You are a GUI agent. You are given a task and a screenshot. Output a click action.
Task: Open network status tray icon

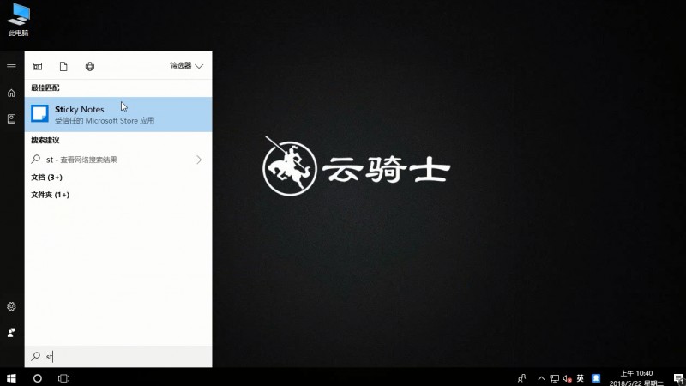[554, 378]
